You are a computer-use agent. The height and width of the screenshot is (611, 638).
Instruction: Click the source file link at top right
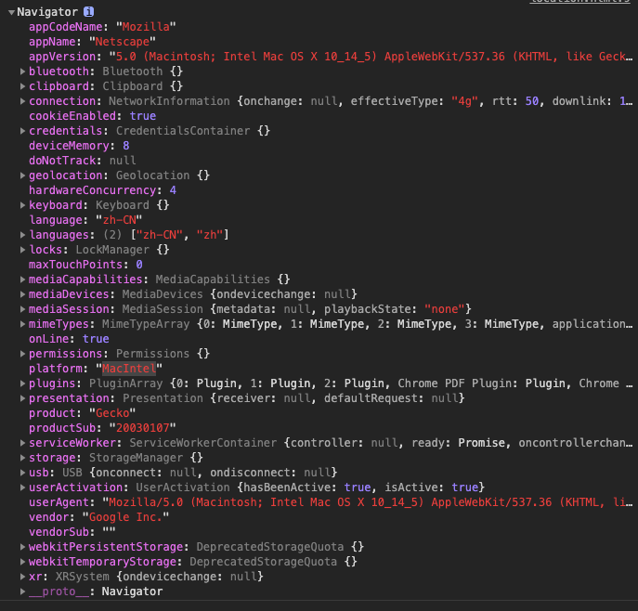click(580, 2)
